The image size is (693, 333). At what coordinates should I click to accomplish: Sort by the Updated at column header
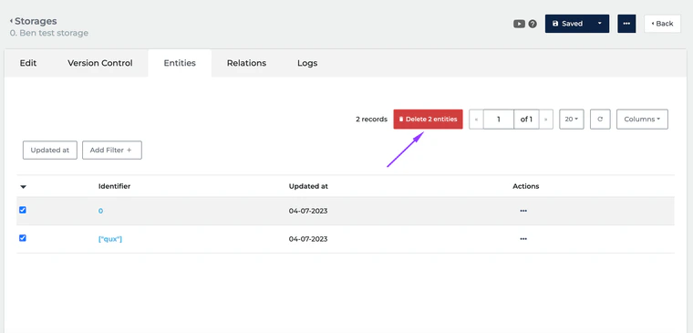pos(308,186)
